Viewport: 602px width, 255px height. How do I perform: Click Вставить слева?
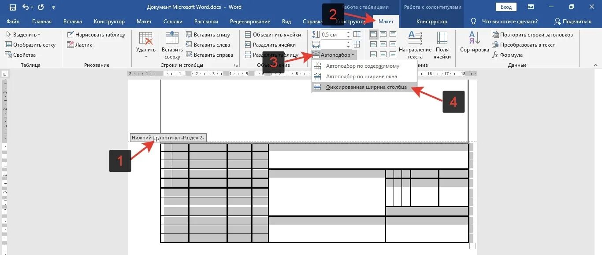click(x=208, y=45)
